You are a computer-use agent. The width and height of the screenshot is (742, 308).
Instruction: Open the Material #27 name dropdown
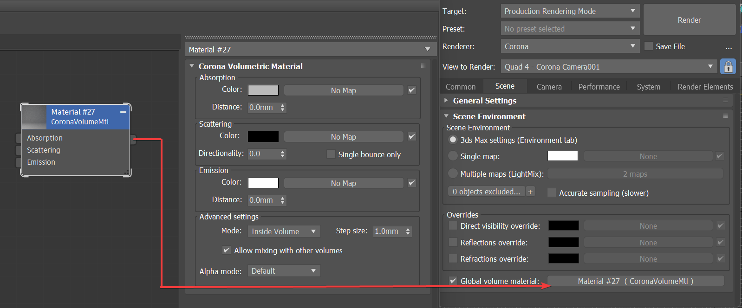(311, 49)
